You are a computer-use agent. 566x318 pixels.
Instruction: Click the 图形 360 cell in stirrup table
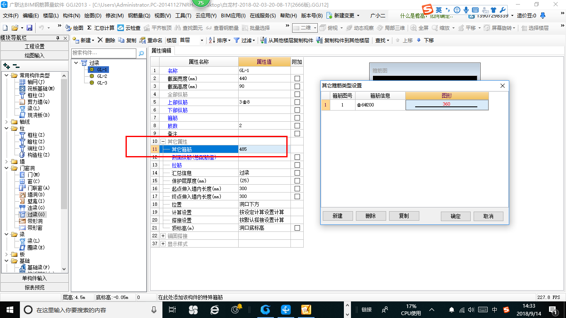[447, 105]
